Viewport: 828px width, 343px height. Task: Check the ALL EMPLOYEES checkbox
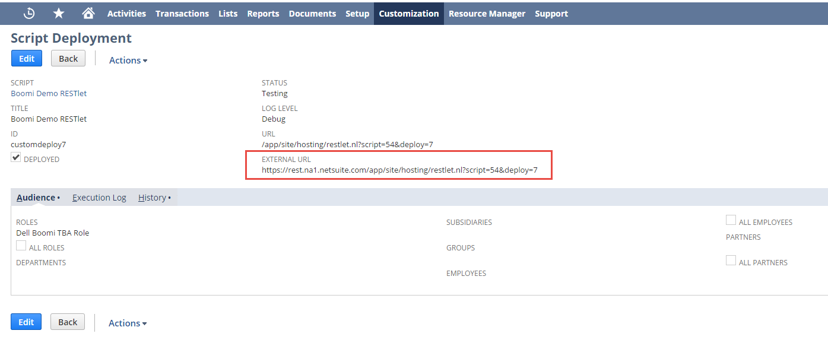731,220
